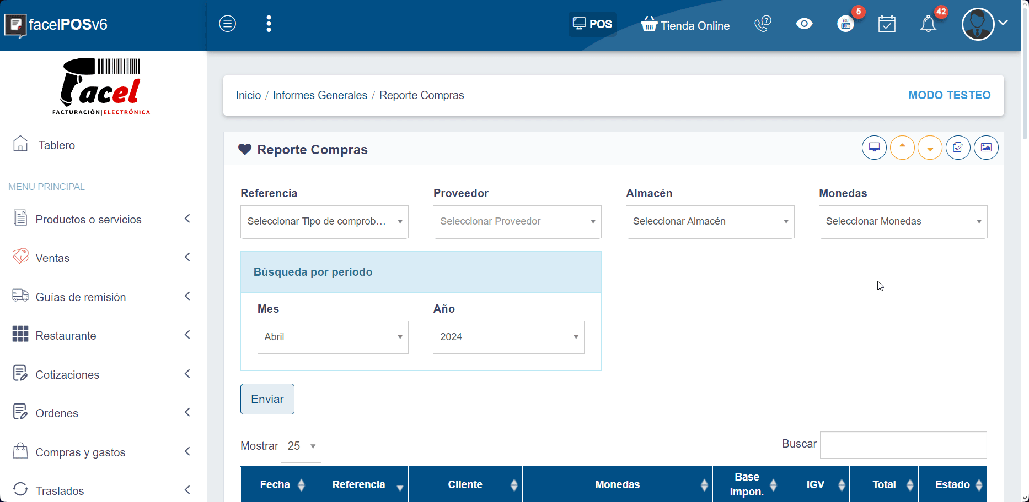Open the notifications bell icon

point(928,24)
